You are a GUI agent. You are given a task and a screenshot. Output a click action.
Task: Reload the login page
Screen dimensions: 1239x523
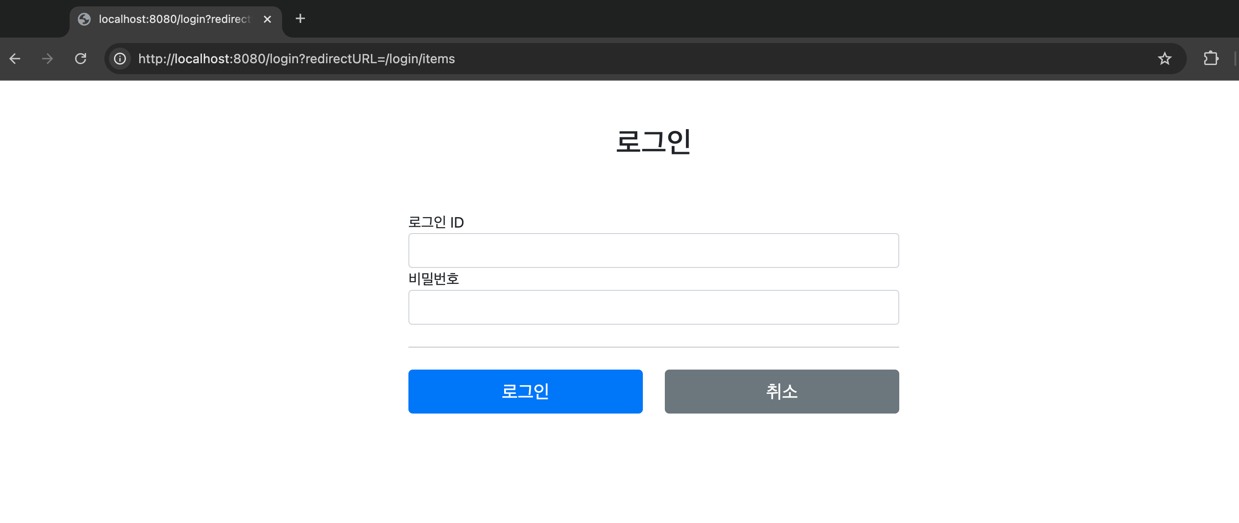(x=80, y=59)
